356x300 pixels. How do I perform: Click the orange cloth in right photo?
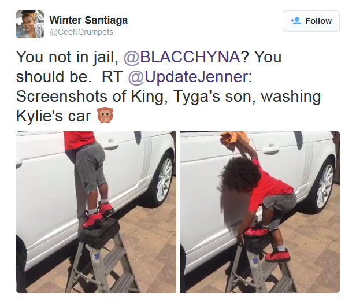pyautogui.click(x=235, y=138)
